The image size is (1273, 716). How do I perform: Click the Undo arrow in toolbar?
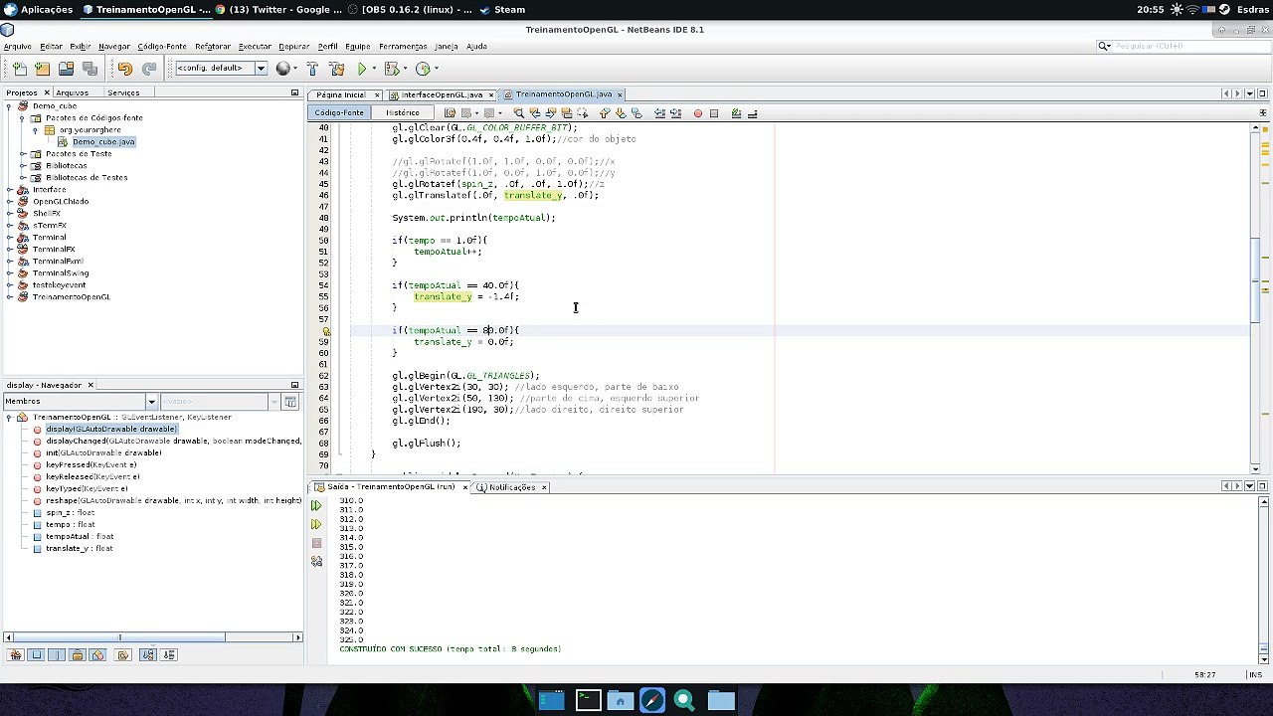pyautogui.click(x=125, y=69)
